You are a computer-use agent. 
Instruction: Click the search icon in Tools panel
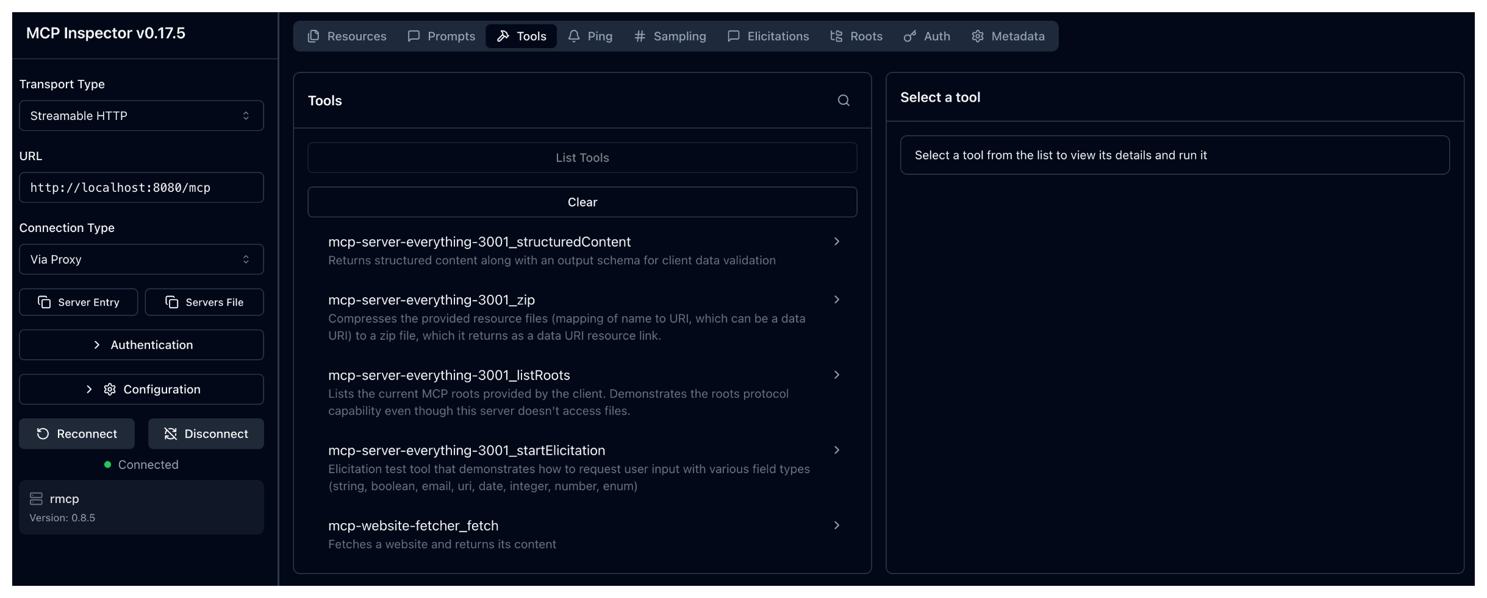pyautogui.click(x=843, y=100)
